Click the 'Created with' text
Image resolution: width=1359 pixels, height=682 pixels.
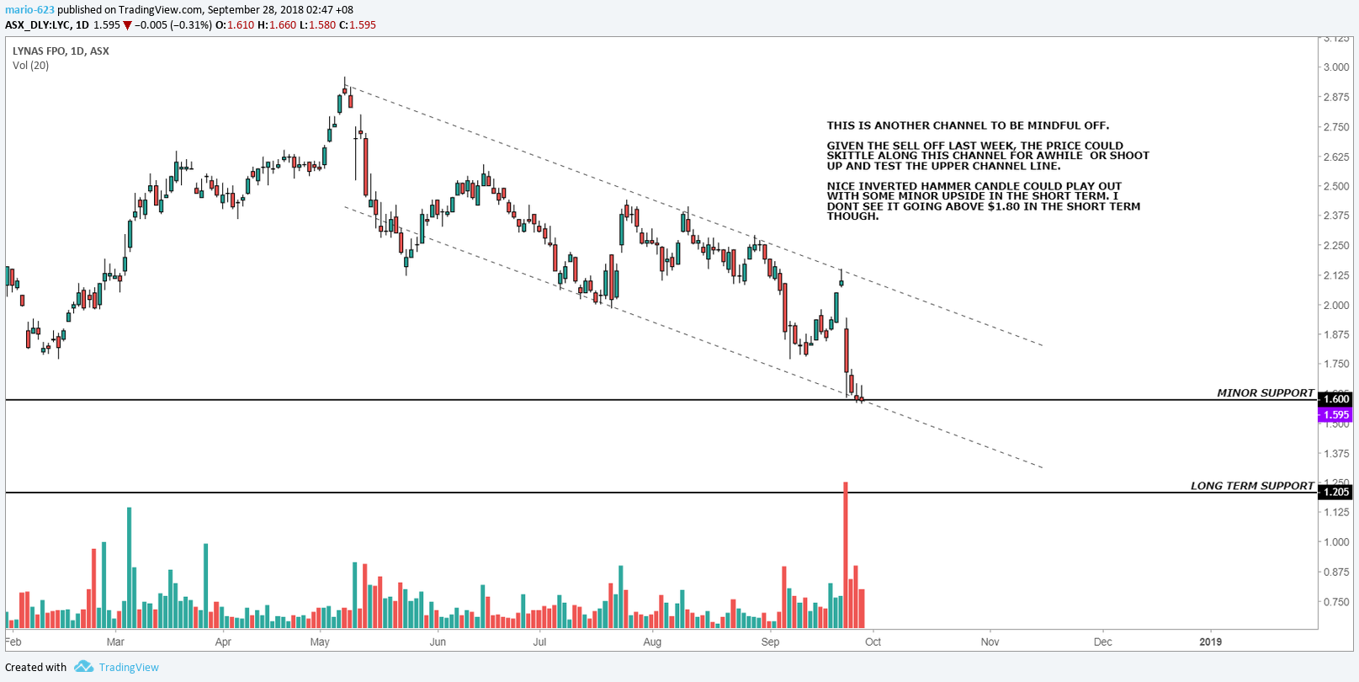click(x=35, y=668)
